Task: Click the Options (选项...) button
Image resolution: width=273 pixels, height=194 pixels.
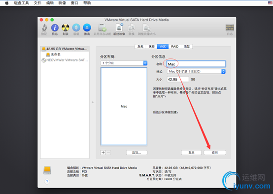Action: point(136,153)
